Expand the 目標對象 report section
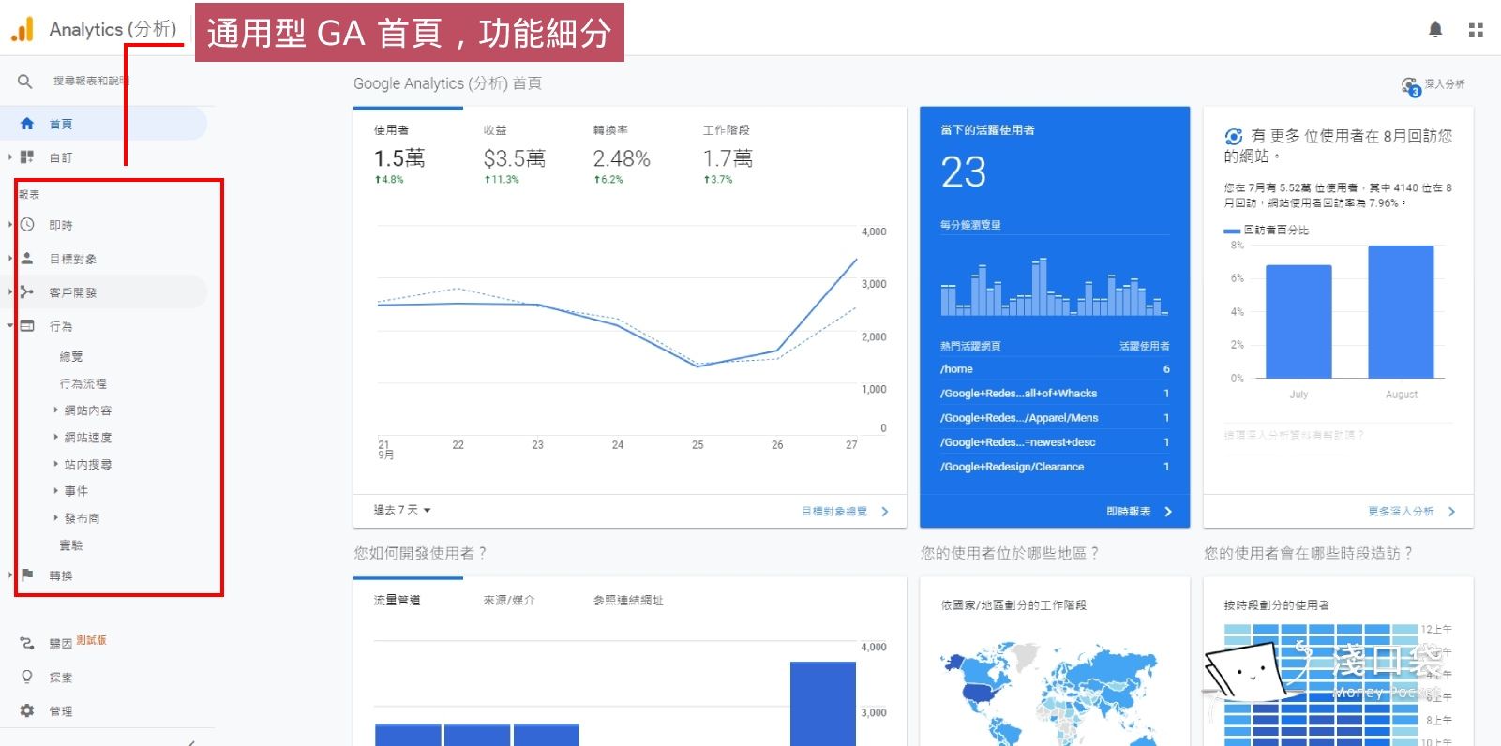Viewport: 1501px width, 746px height. (x=10, y=259)
